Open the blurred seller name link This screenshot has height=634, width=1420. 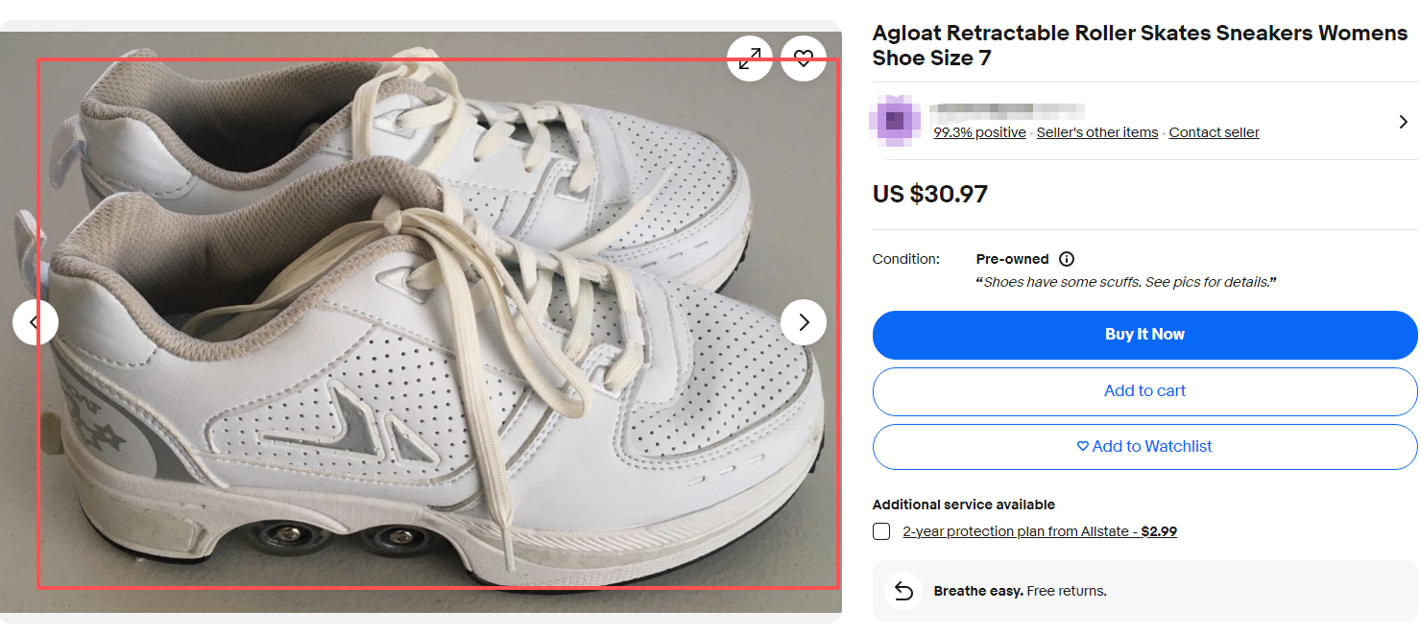pyautogui.click(x=1008, y=110)
